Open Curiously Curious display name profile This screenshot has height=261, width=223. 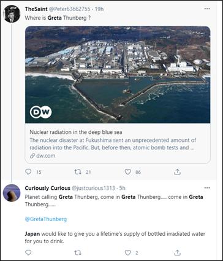(48, 188)
